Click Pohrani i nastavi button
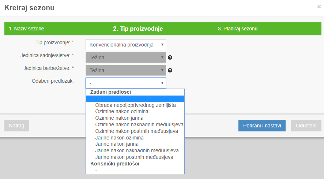Screen dimensions: 324x179 [x=262, y=126]
